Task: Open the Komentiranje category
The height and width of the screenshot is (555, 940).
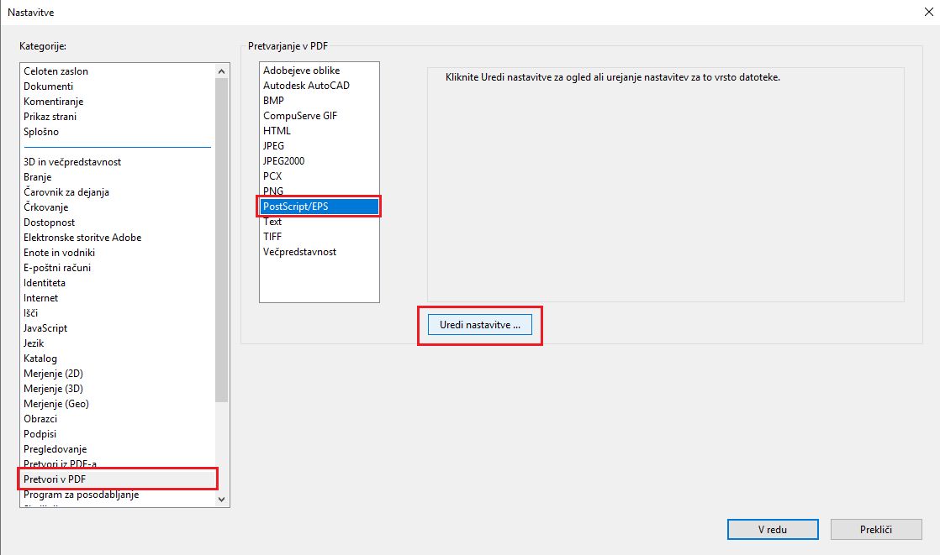Action: click(53, 102)
